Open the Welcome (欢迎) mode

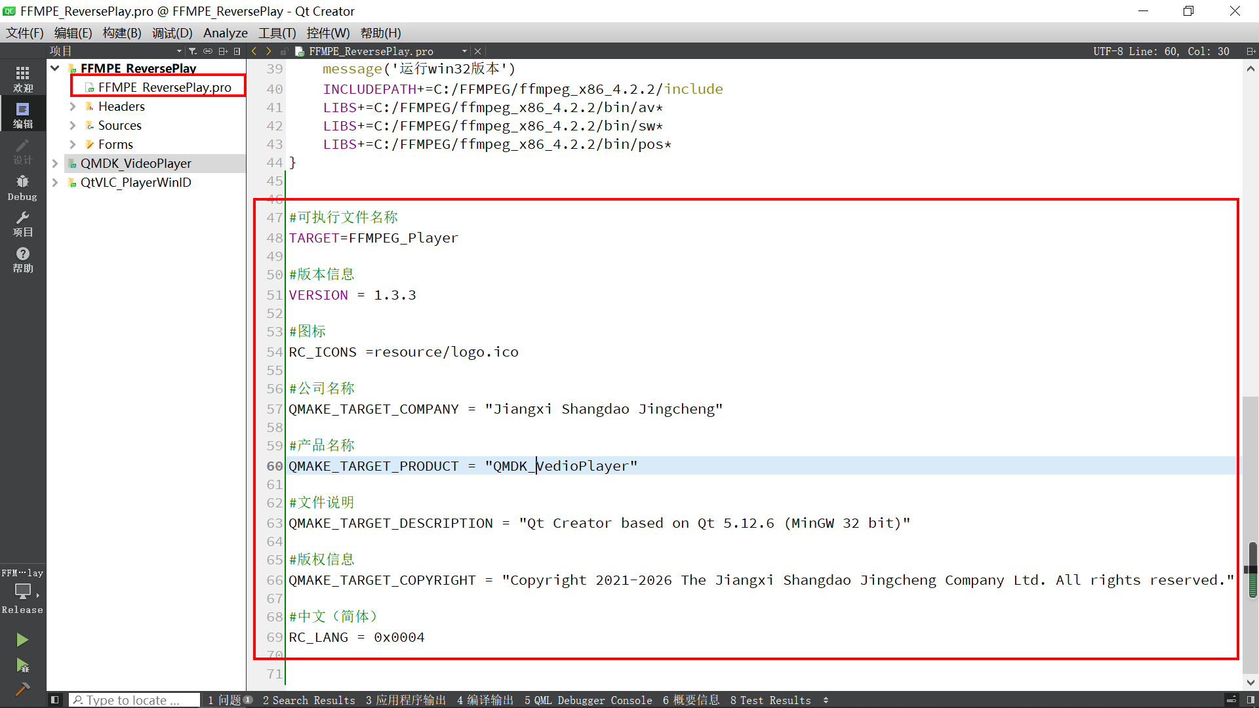22,78
